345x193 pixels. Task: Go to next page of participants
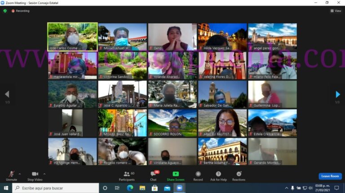pos(337,94)
